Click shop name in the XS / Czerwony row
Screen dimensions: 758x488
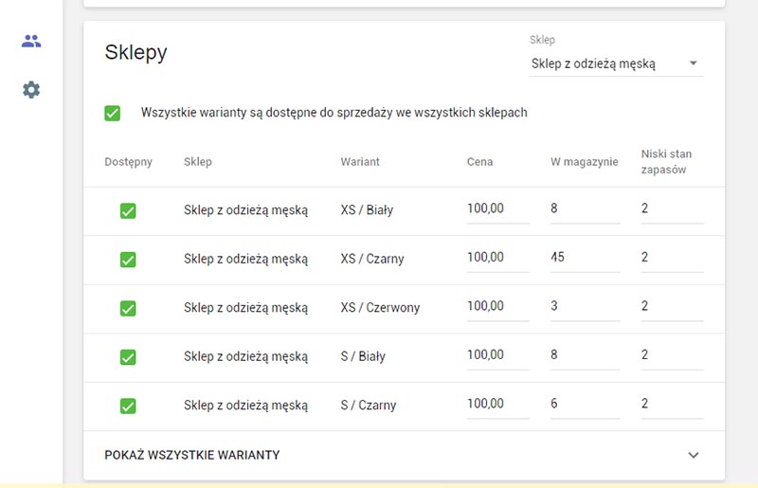click(245, 308)
